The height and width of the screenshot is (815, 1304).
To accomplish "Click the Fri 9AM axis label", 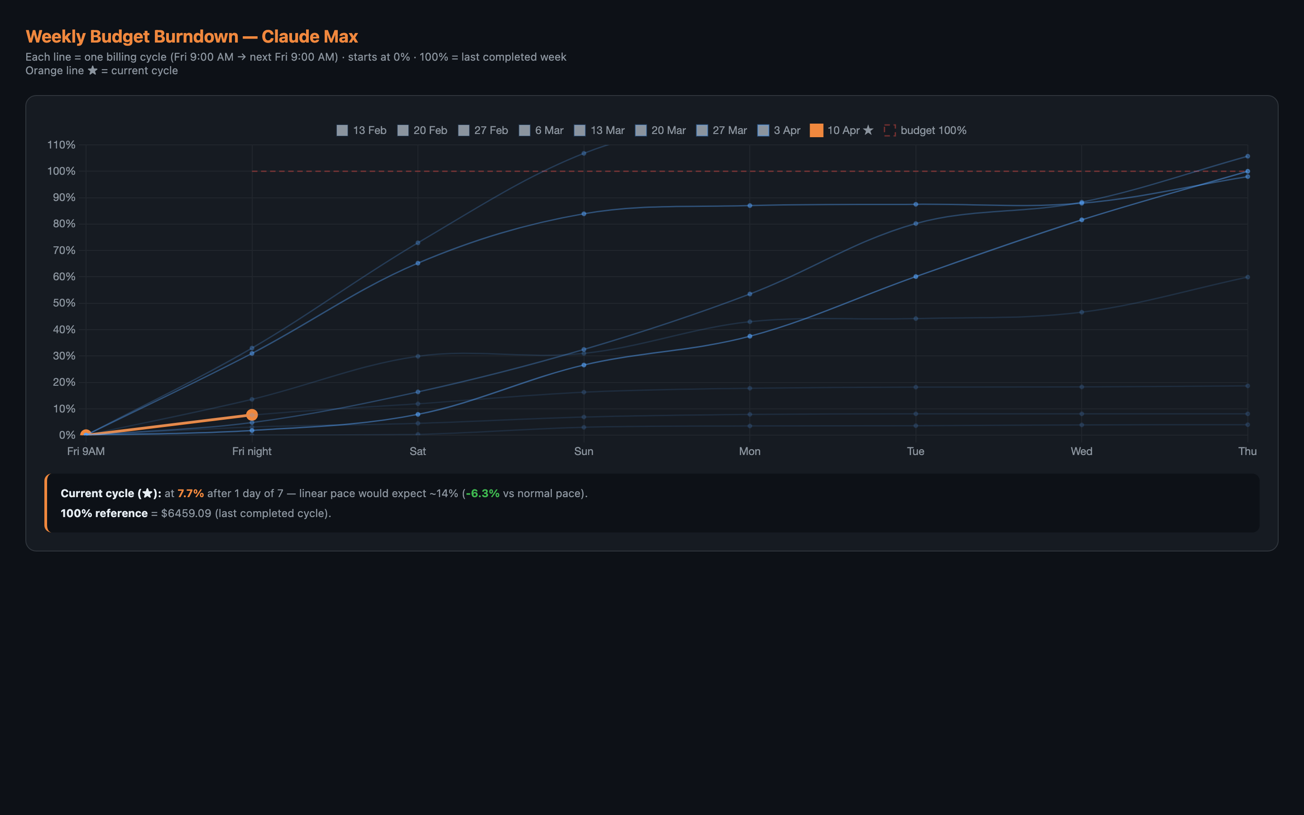I will [x=85, y=451].
